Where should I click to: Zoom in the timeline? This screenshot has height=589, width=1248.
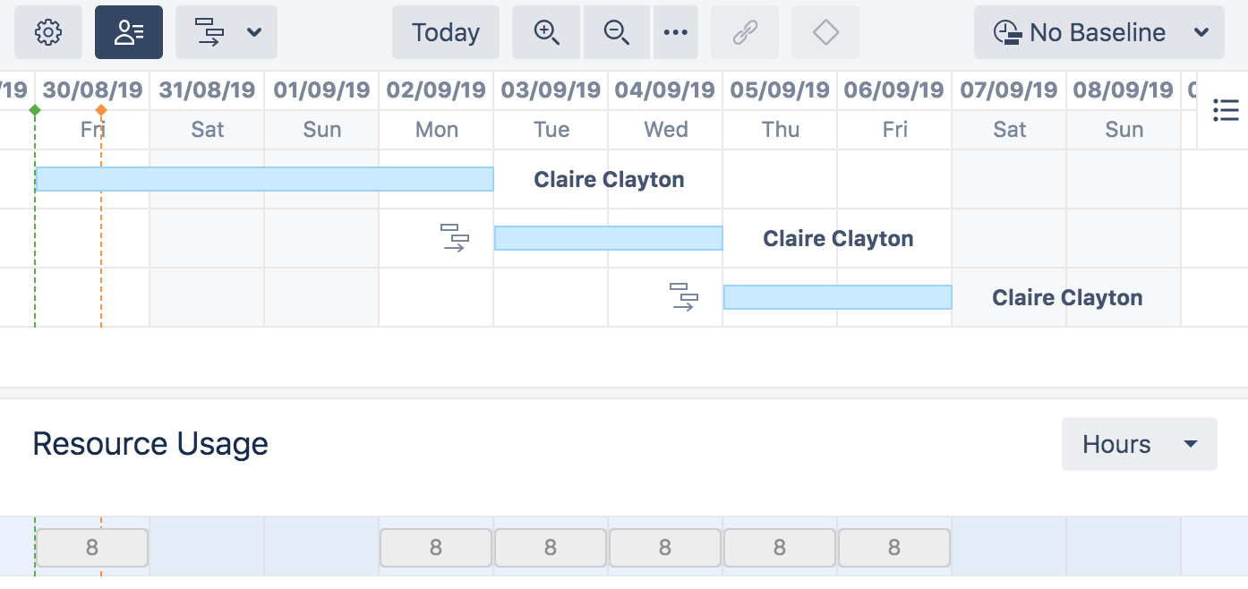pyautogui.click(x=547, y=33)
